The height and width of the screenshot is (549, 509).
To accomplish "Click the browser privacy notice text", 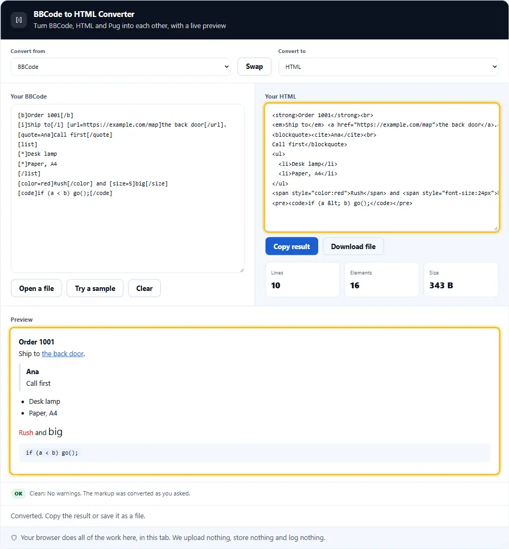I will (x=173, y=538).
